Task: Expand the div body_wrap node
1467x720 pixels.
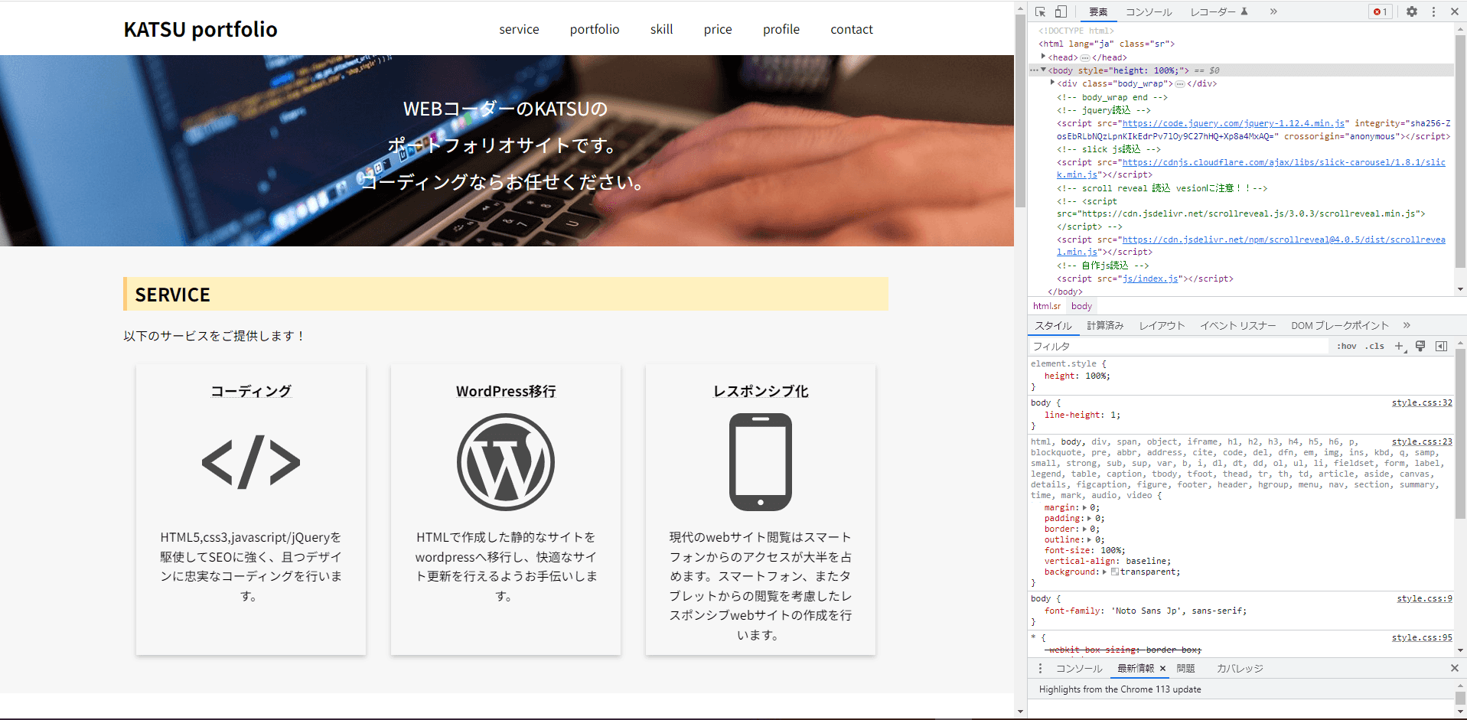Action: (1053, 83)
